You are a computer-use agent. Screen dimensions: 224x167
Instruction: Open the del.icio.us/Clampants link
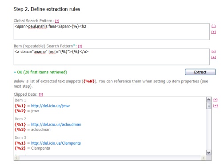[x=56, y=143]
